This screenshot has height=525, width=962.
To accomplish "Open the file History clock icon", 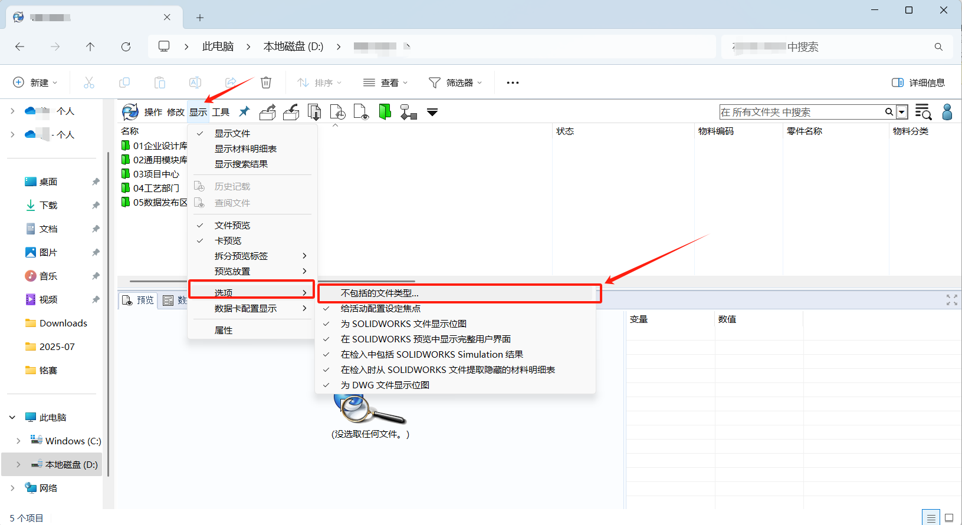I will pos(338,112).
